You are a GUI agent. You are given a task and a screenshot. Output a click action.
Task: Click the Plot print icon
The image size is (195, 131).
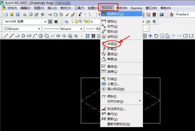point(25,14)
